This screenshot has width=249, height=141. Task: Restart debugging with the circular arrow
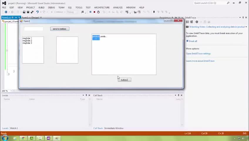pyautogui.click(x=98, y=12)
